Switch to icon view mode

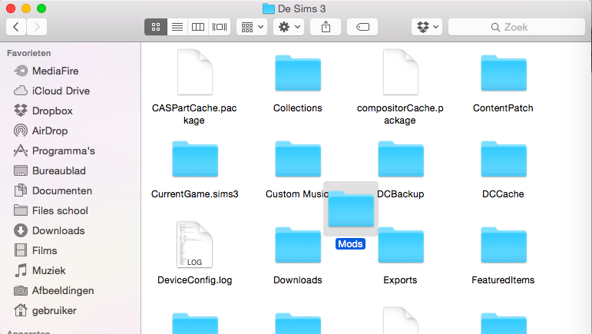click(x=156, y=27)
